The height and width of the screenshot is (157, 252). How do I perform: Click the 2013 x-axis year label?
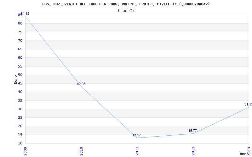click(249, 150)
